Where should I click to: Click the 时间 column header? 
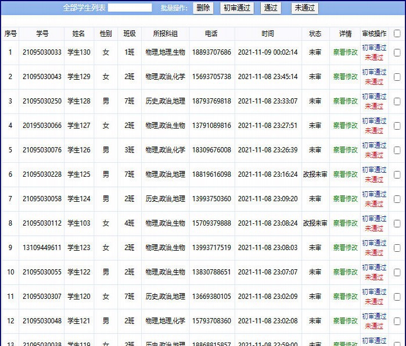click(268, 33)
